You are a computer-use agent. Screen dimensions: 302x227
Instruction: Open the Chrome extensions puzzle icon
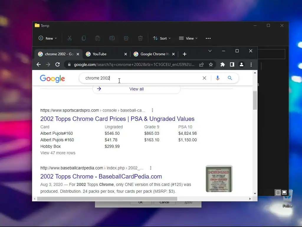pos(223,64)
